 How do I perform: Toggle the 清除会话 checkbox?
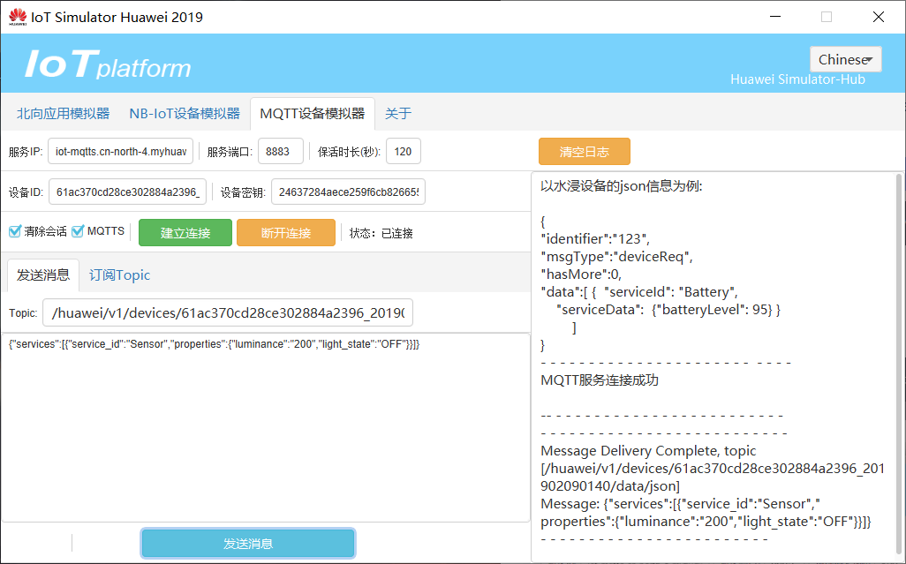tap(15, 231)
